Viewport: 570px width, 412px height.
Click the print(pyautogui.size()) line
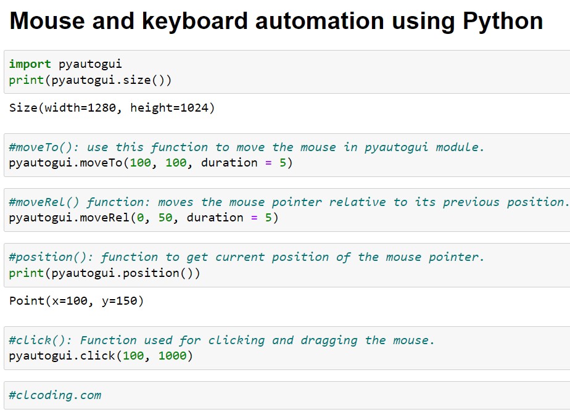[x=90, y=80]
